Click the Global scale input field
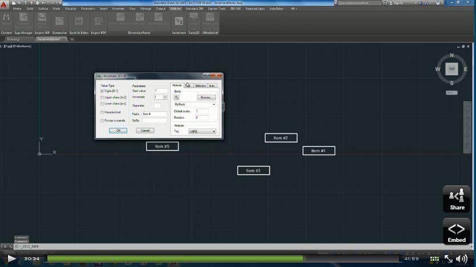Screen dimensions: 476x267 point(202,111)
